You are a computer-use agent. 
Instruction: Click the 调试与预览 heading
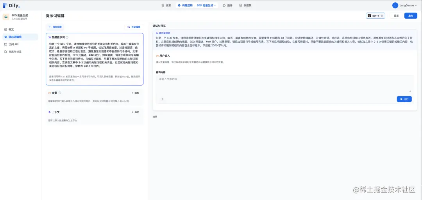(159, 26)
